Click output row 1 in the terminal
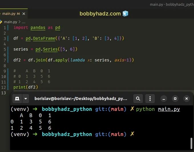The image size is (194, 152). (31, 128)
